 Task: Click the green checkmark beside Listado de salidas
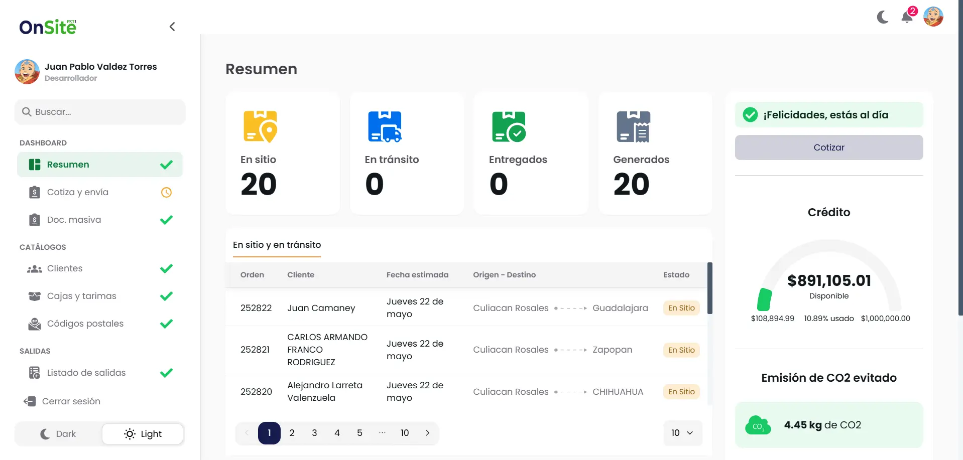point(166,373)
